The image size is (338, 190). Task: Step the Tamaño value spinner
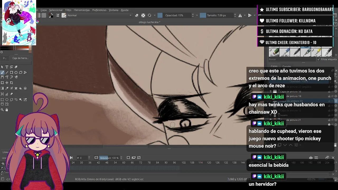tap(235, 15)
